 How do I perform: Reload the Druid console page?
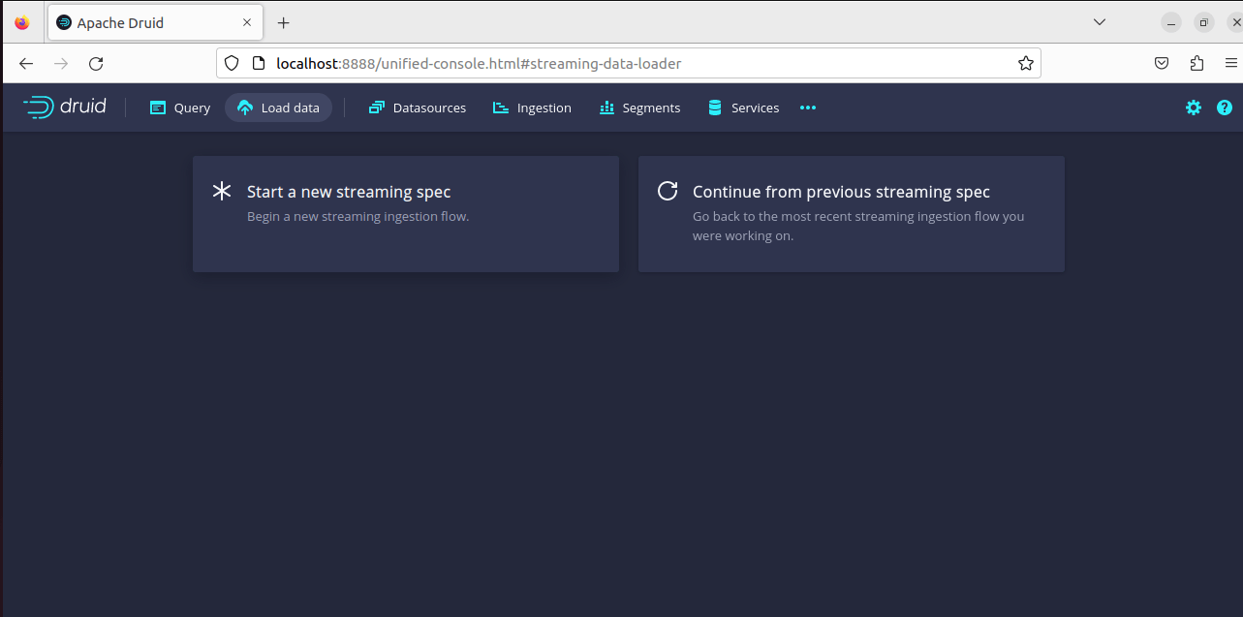coord(95,63)
